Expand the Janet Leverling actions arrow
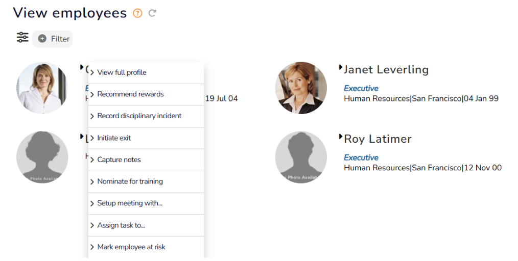The image size is (518, 261). click(x=341, y=67)
